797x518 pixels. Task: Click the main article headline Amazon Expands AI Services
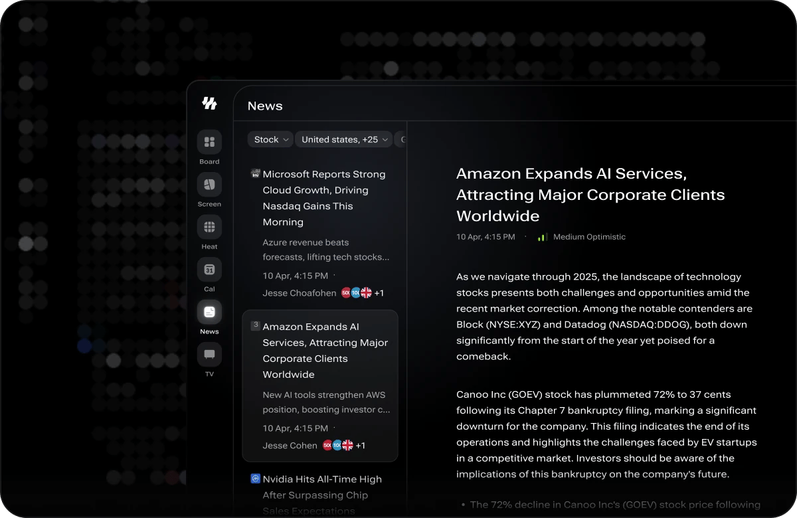(590, 195)
